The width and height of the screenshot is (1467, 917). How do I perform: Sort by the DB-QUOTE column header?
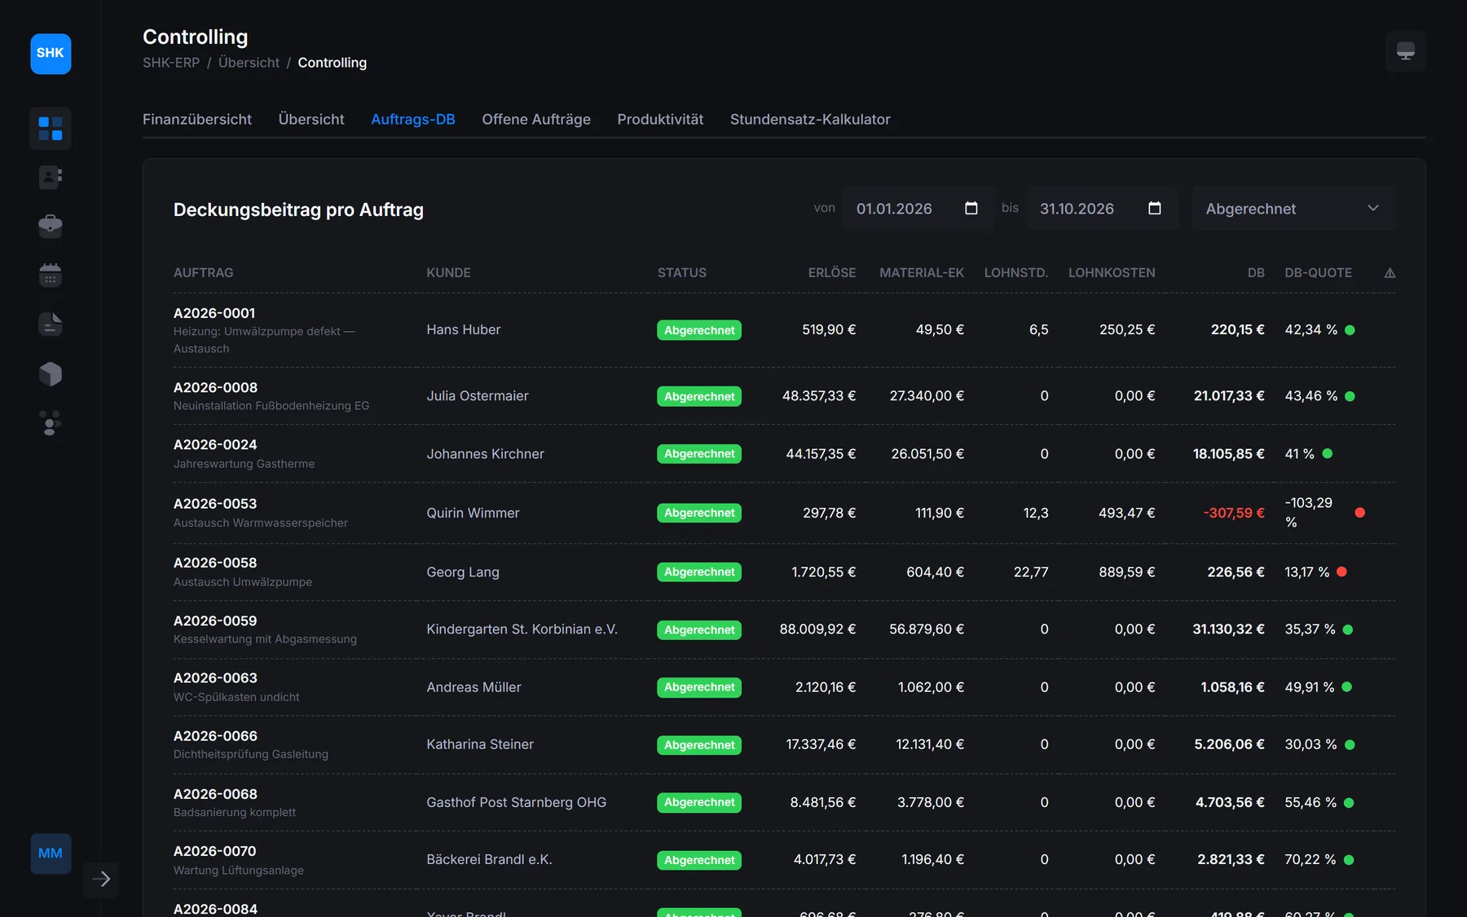click(1318, 273)
